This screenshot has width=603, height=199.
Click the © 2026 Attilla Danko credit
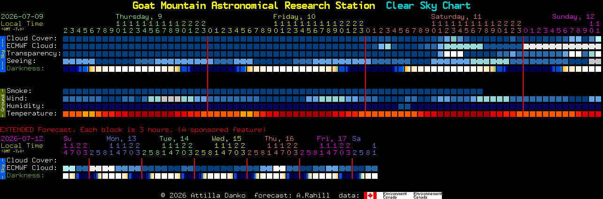(x=203, y=195)
